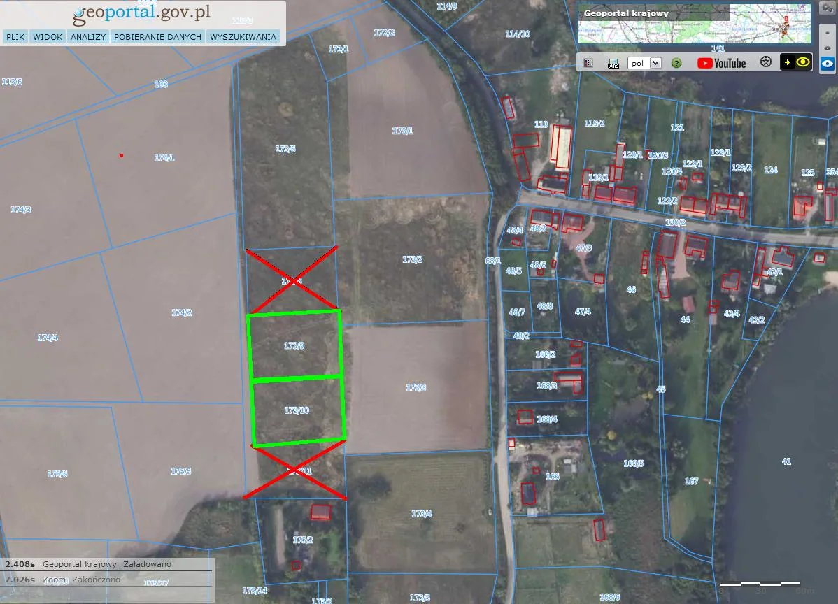The image size is (838, 604).
Task: Click parcel 173/9 outlined in green
Action: 294,346
